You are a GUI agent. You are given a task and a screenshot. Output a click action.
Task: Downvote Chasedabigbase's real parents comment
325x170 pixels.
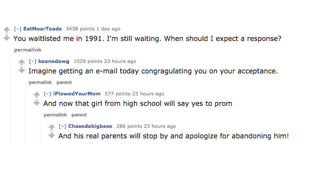tap(51, 135)
